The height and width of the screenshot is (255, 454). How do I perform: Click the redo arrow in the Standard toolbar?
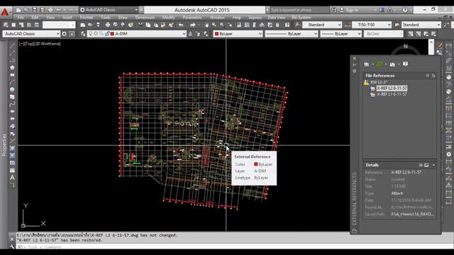pyautogui.click(x=192, y=25)
